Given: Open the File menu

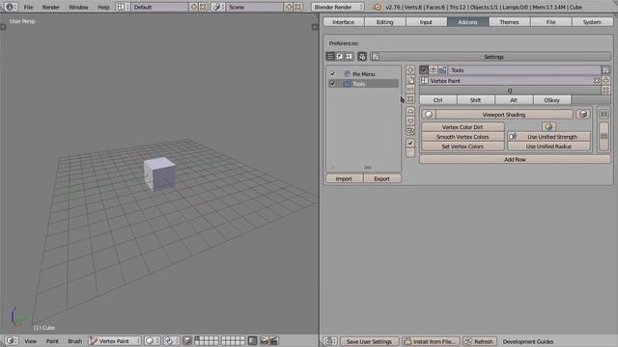Looking at the screenshot, I should [x=28, y=7].
